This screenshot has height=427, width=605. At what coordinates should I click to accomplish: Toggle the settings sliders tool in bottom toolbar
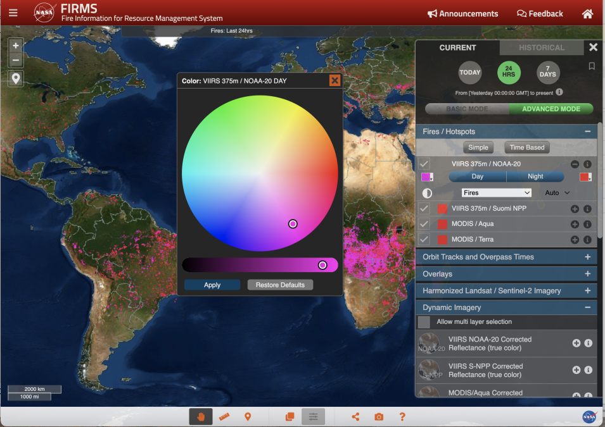pos(313,417)
